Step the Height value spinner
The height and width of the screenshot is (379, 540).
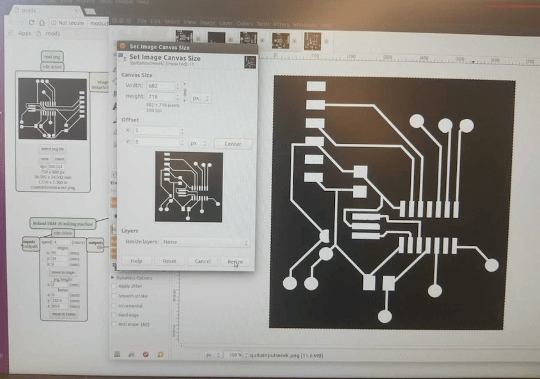click(178, 97)
